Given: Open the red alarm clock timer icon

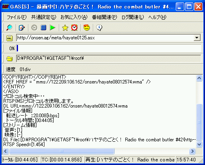Looking at the screenshot, I should [74, 28].
